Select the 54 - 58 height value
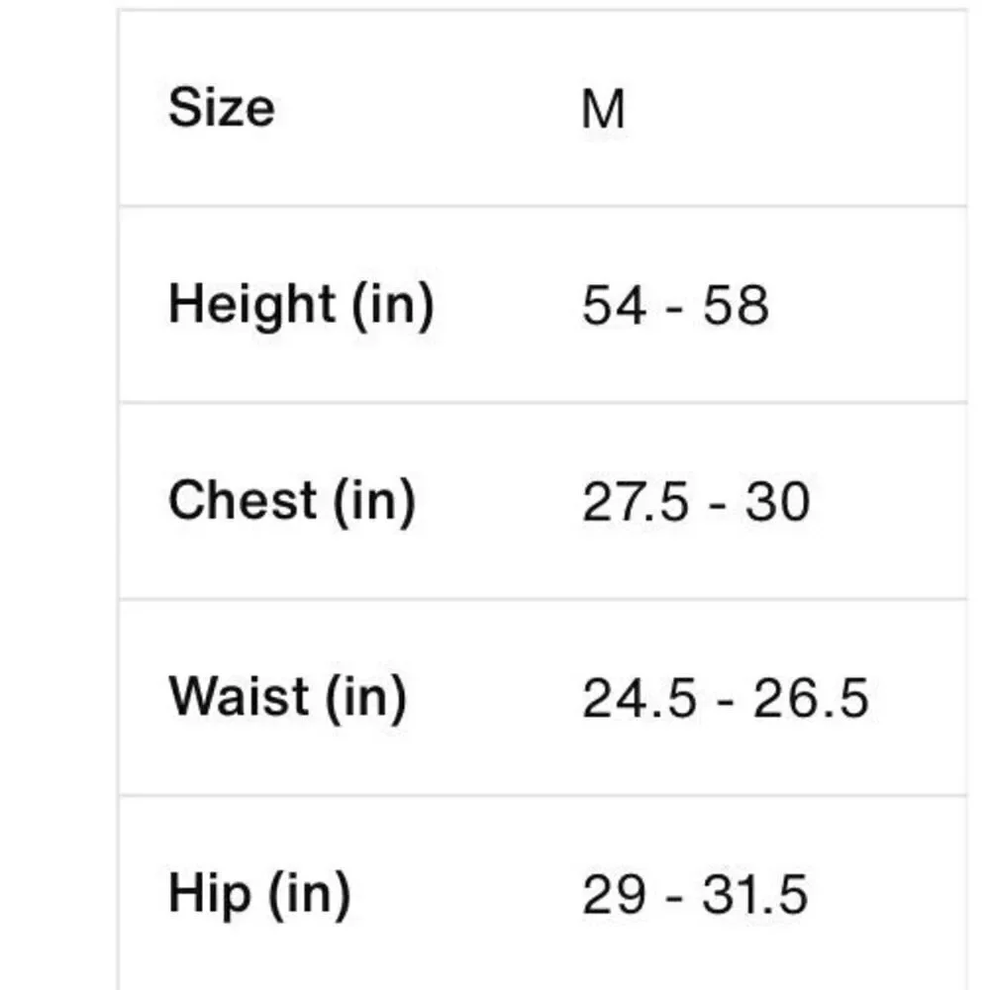This screenshot has width=990, height=990. pos(675,306)
